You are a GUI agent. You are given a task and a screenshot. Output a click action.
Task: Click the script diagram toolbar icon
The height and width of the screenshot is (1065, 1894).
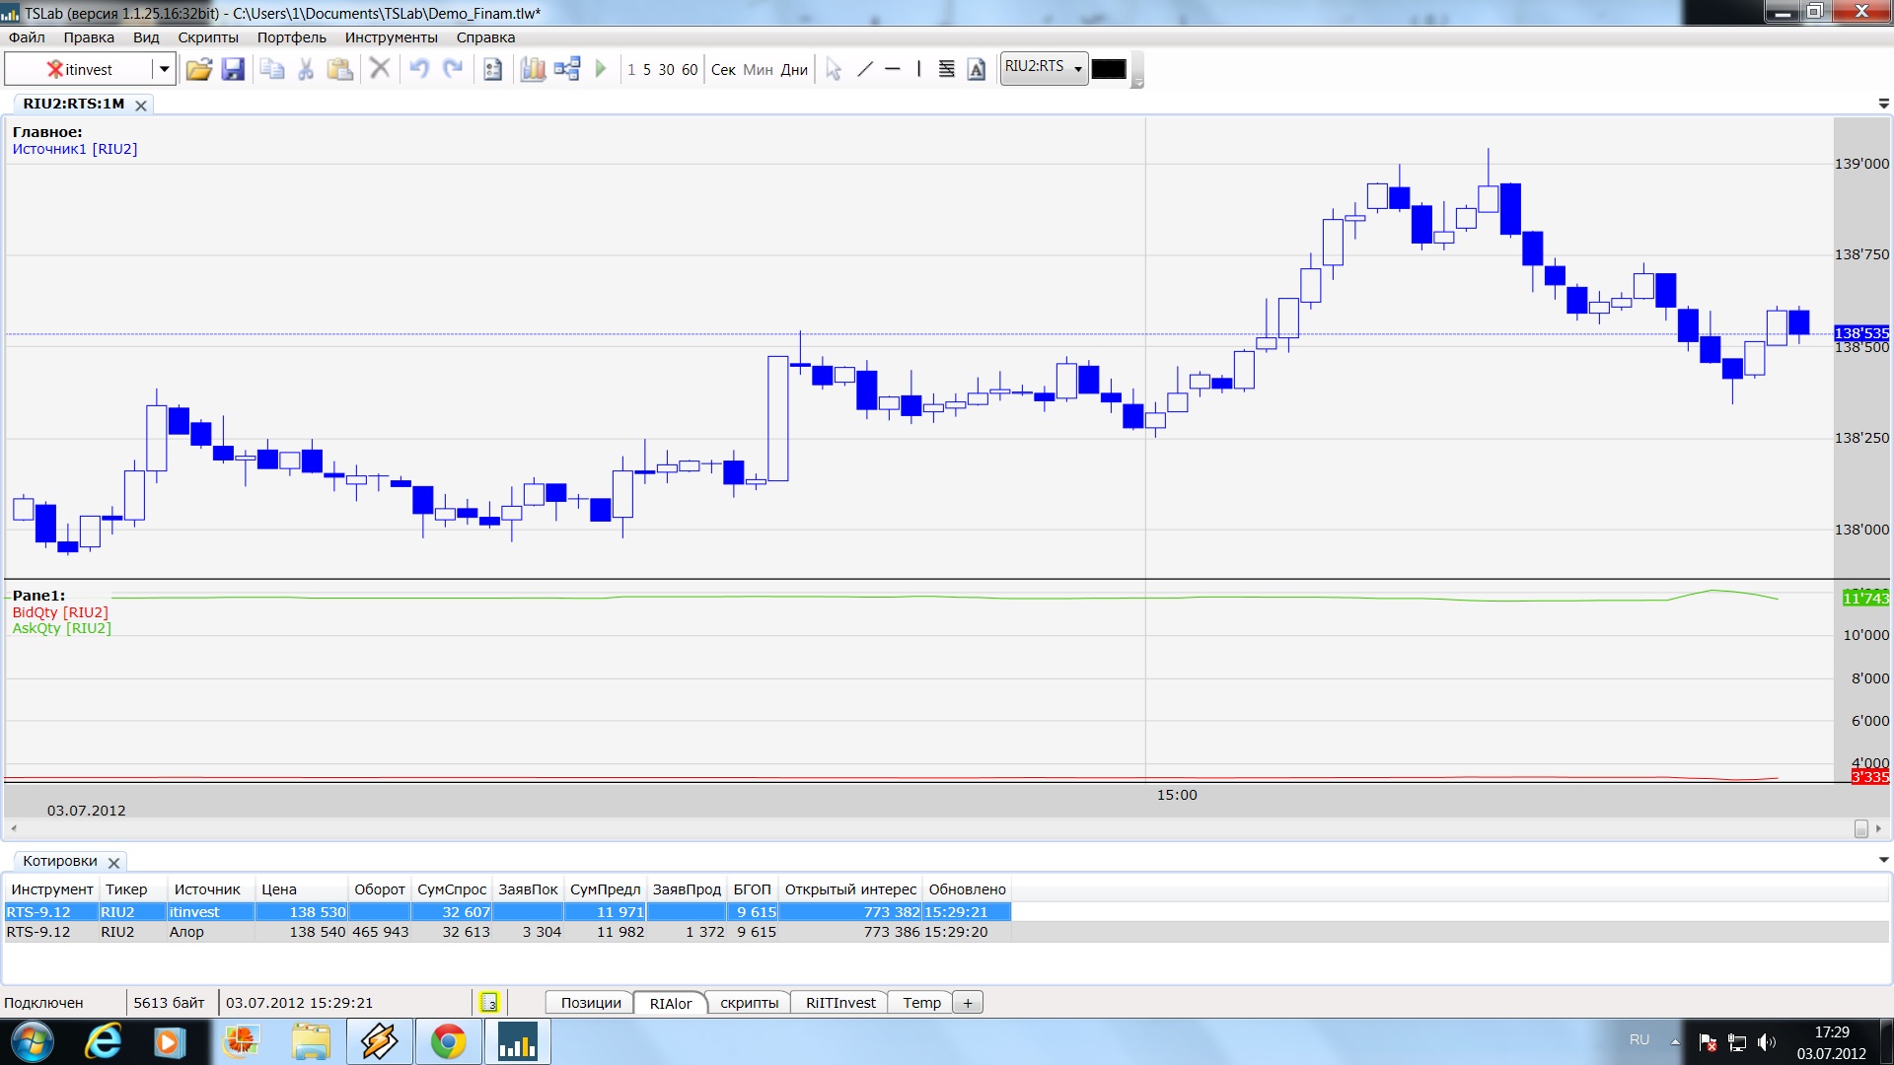pyautogui.click(x=567, y=69)
